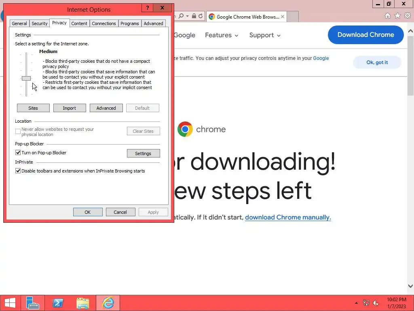Click the page scrollbar up arrow

(x=410, y=31)
